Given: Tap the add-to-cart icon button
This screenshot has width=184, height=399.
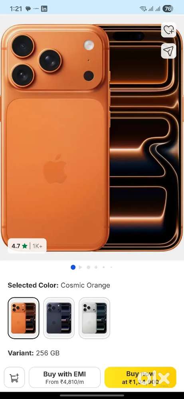Looking at the screenshot, I should (x=14, y=377).
